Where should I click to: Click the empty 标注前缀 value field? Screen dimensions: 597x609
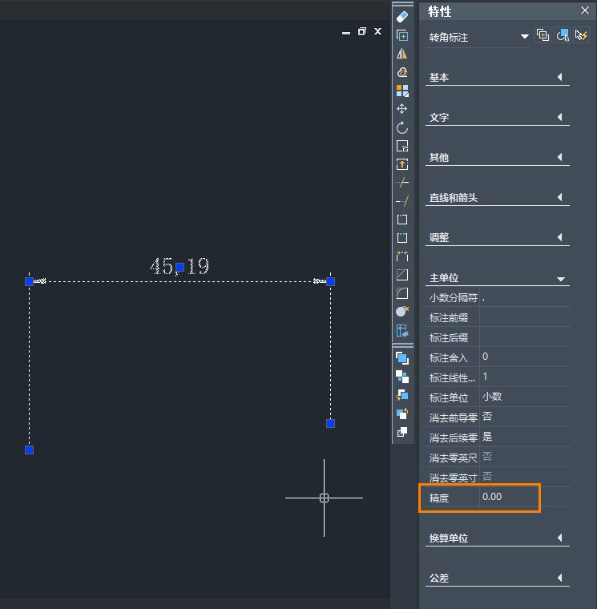click(525, 317)
